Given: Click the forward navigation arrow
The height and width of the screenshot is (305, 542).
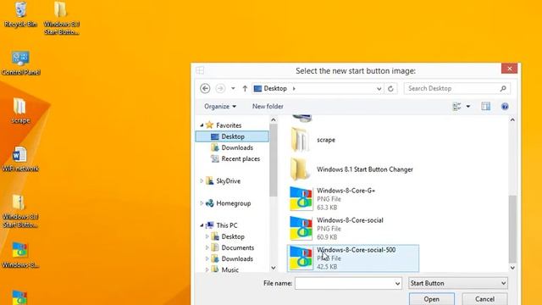Looking at the screenshot, I should pos(220,88).
